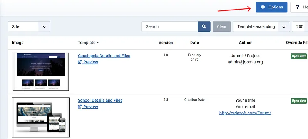This screenshot has height=139, width=308.
Task: Click the Date column header
Action: [194, 43]
